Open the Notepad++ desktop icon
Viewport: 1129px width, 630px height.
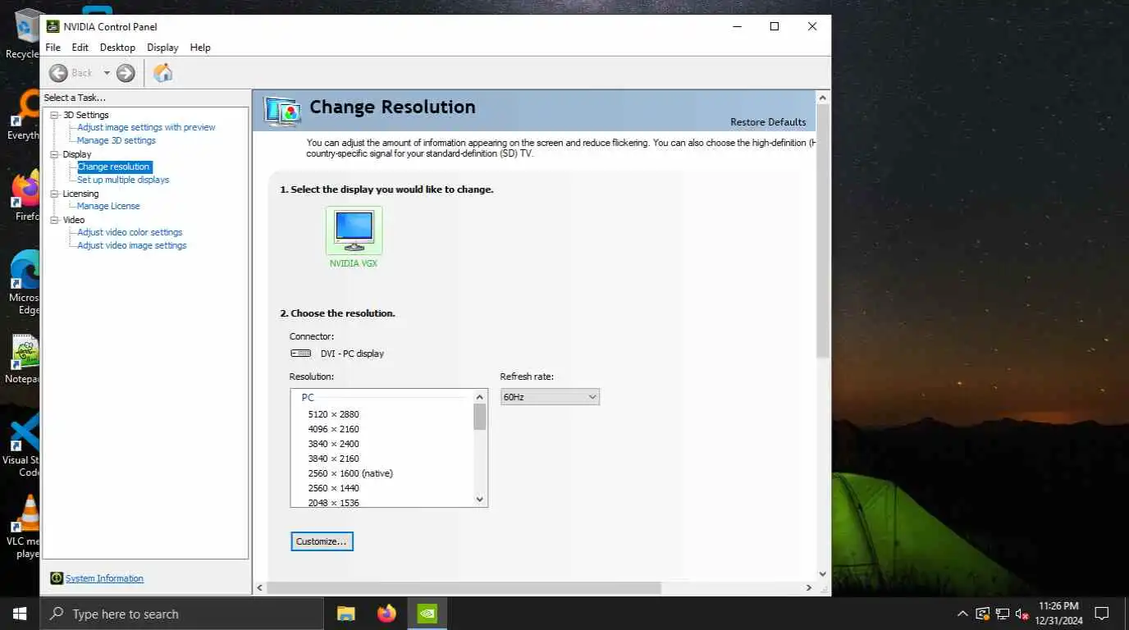[x=23, y=359]
